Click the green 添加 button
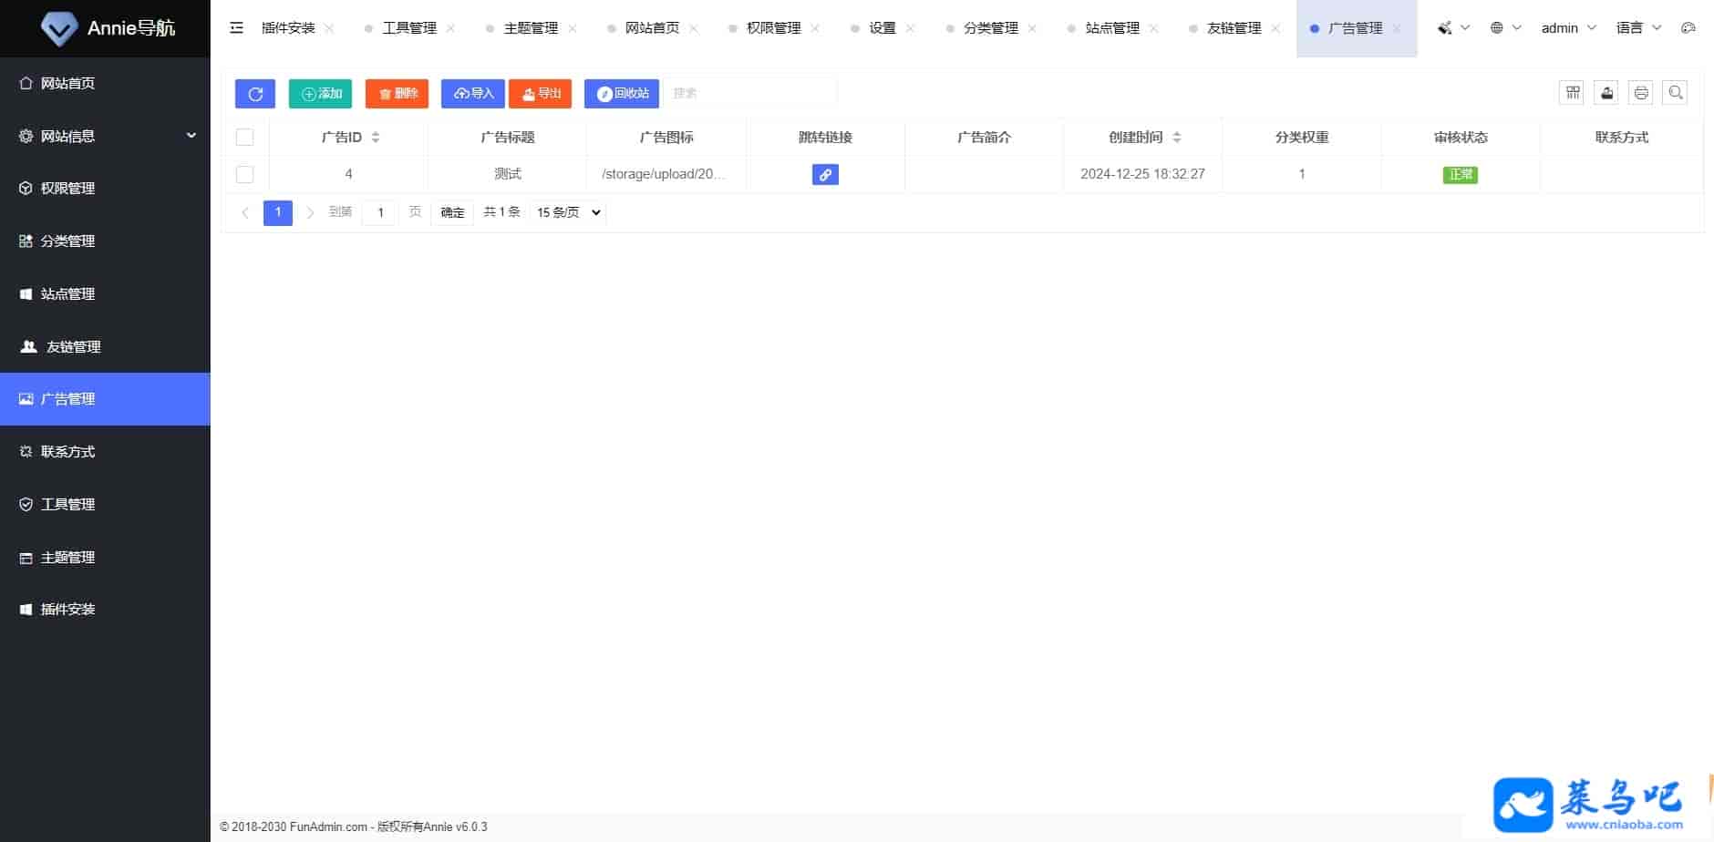 pos(320,94)
